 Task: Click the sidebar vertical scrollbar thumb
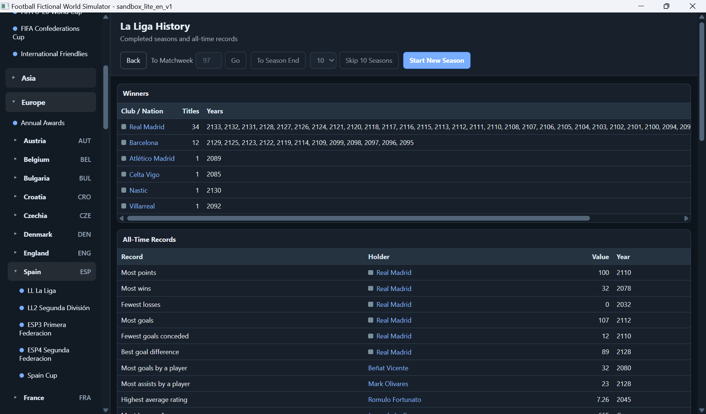(106, 97)
